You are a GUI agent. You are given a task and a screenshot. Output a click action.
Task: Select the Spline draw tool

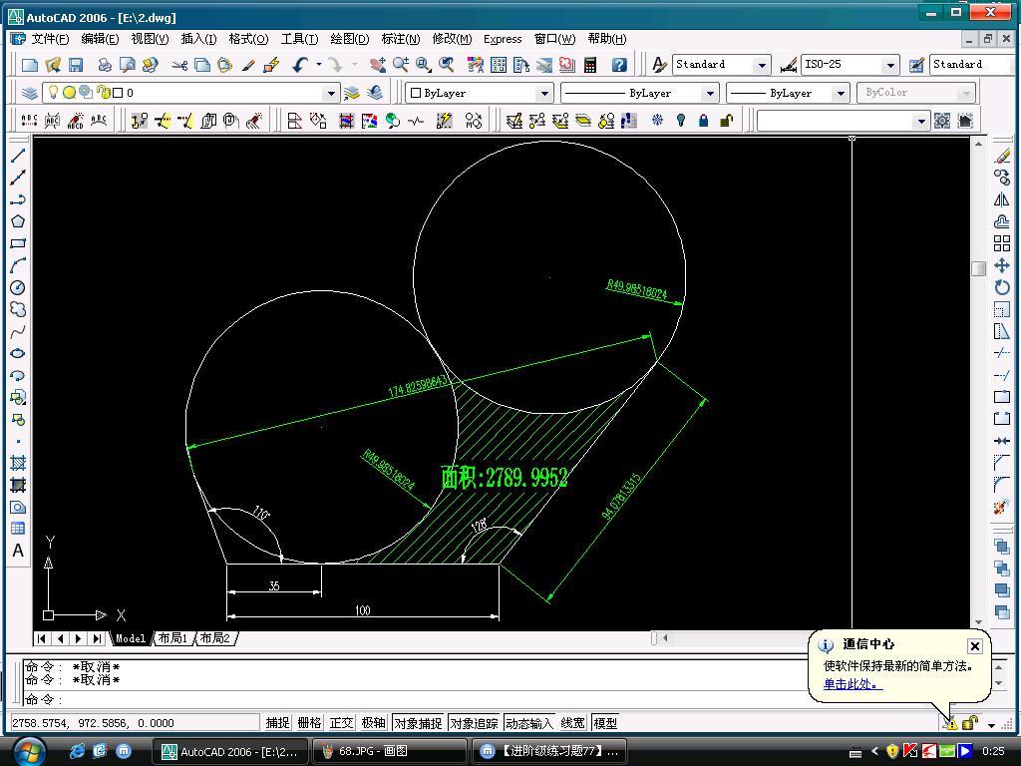tap(18, 331)
